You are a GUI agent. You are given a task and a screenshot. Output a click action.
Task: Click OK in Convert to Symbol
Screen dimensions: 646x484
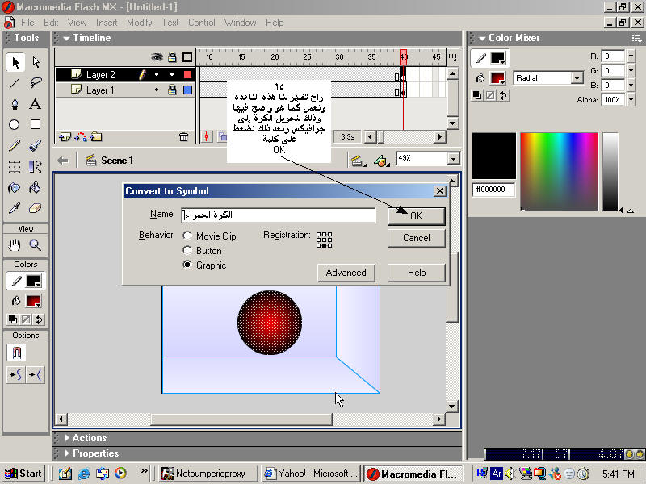(x=417, y=216)
